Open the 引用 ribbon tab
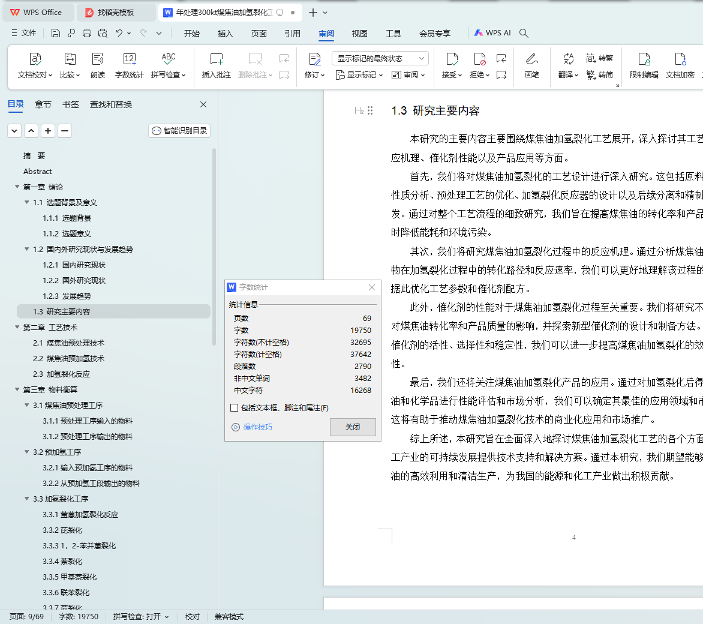 [292, 34]
